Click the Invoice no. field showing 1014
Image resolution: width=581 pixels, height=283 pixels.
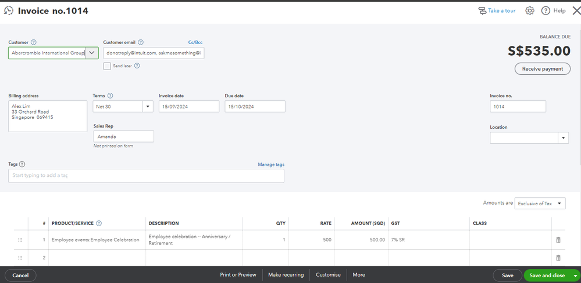(518, 106)
